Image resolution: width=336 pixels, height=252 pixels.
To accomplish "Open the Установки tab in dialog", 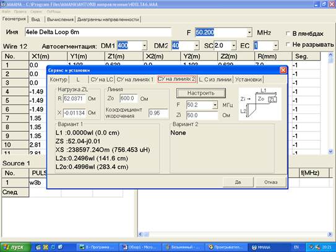I will [248, 80].
